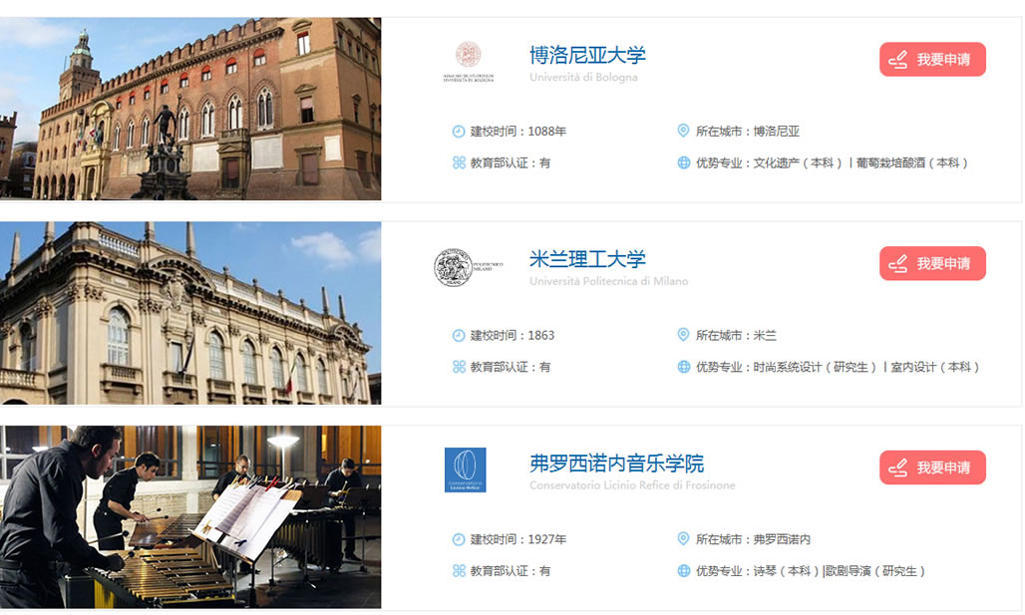Click the blue Conservatorio Licinio Refice logo

pos(466,469)
